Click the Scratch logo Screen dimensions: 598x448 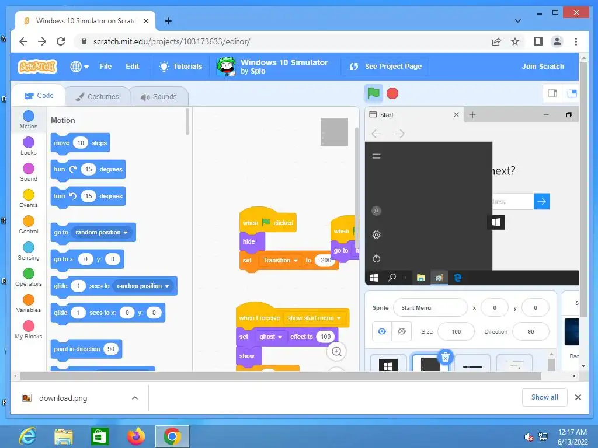tap(37, 66)
